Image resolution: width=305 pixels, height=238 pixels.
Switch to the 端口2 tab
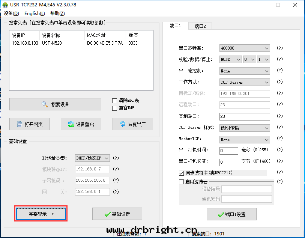203,26
